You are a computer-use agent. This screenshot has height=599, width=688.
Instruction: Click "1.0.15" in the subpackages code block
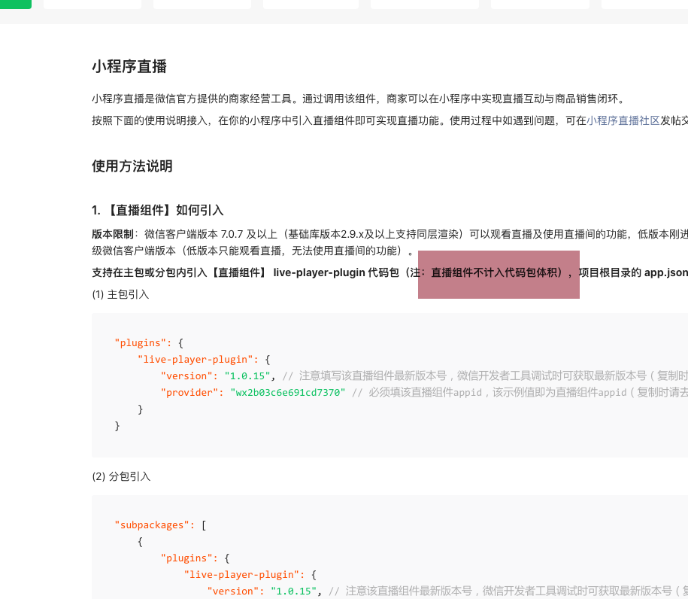tap(293, 591)
